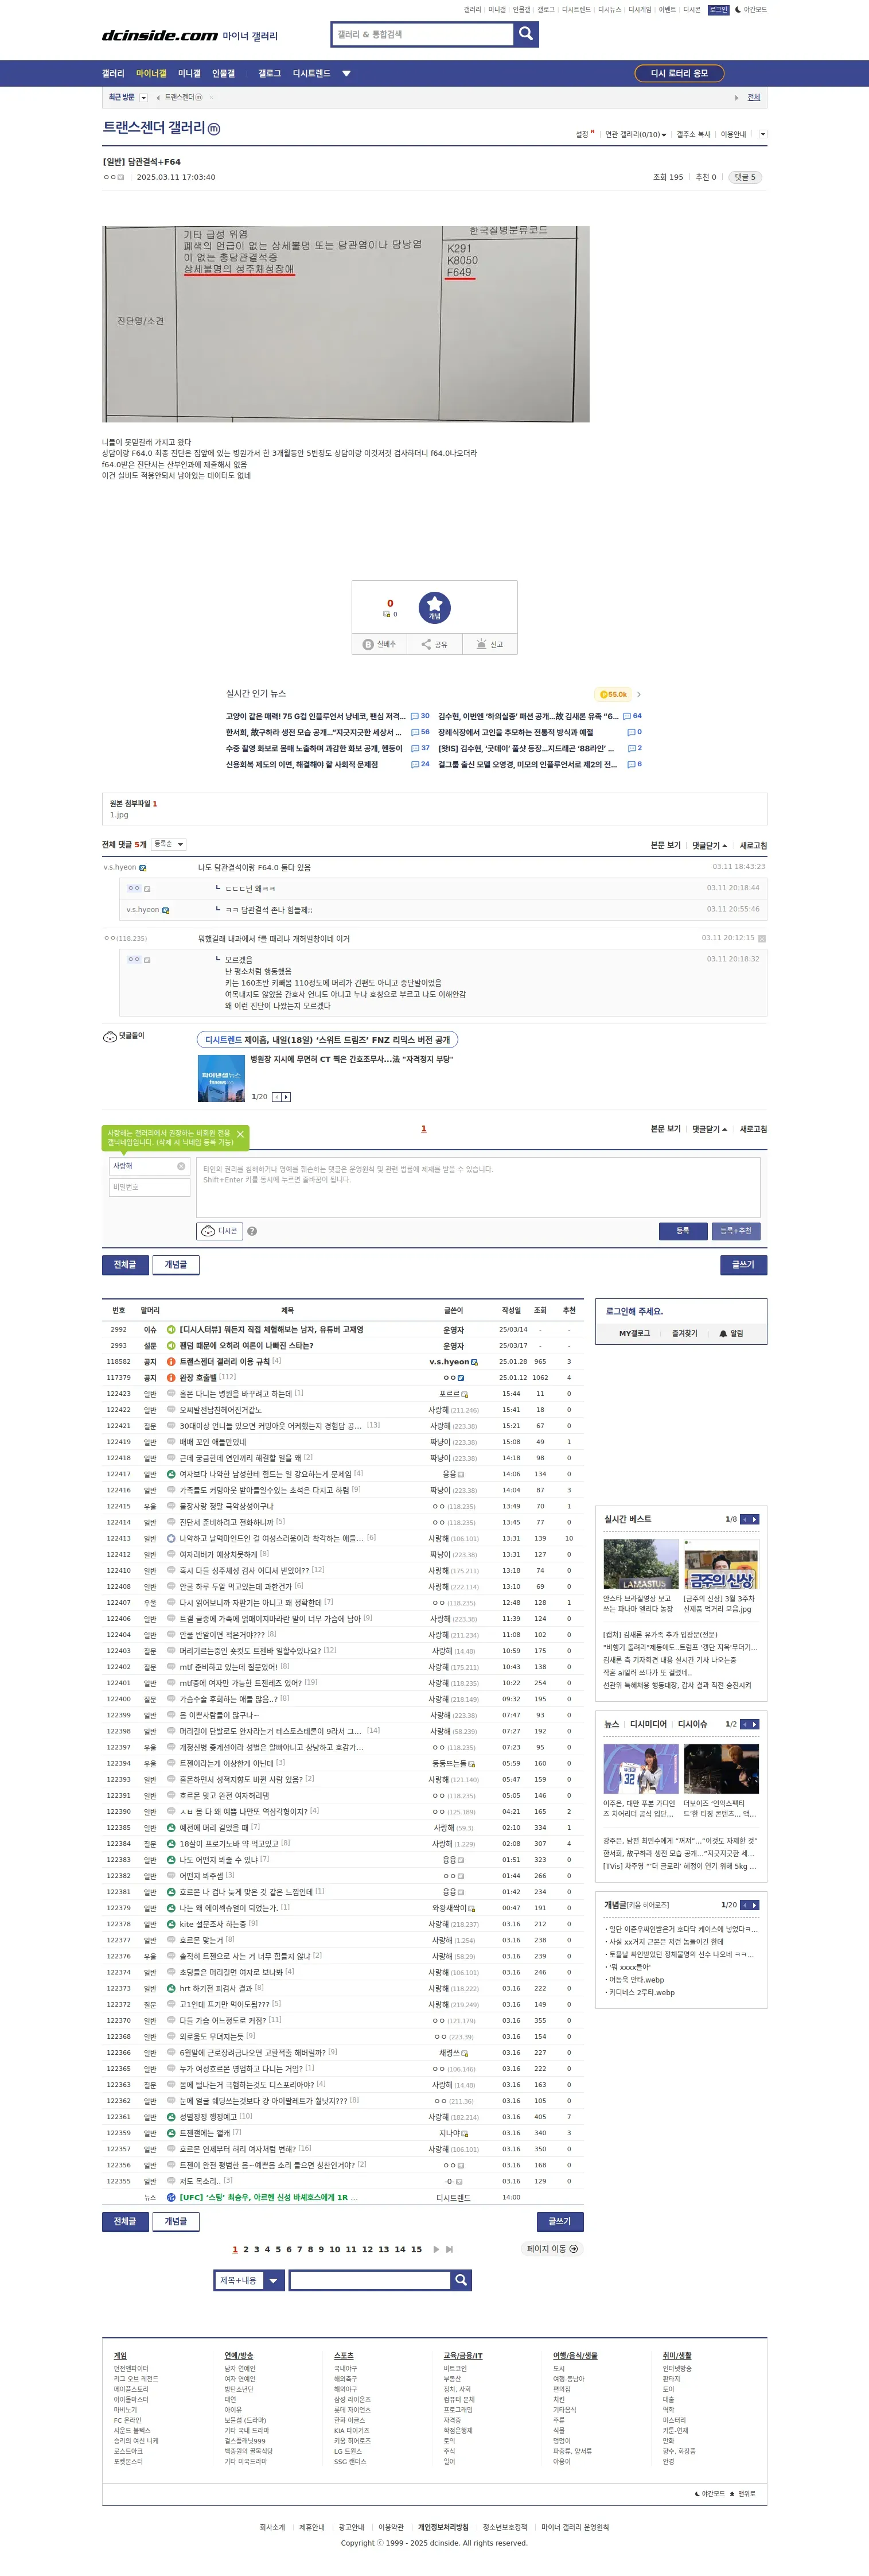Screen dimensions: 869x2576
Task: Click the 디시 로터리 응모 button
Action: click(679, 73)
